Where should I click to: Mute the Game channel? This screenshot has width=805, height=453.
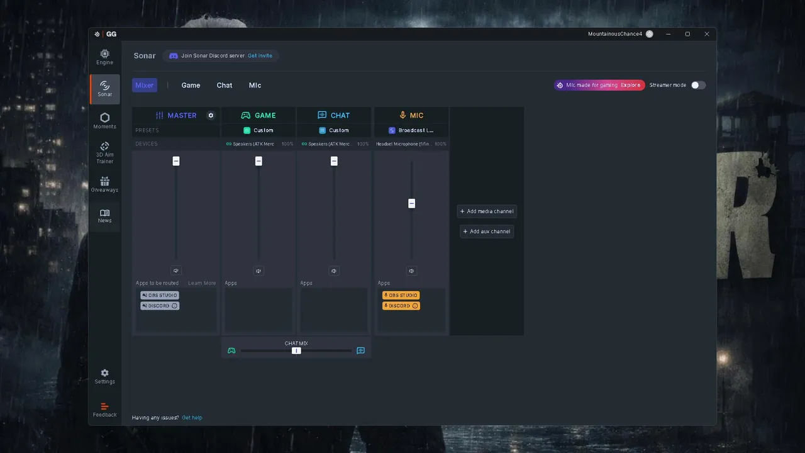[258, 271]
